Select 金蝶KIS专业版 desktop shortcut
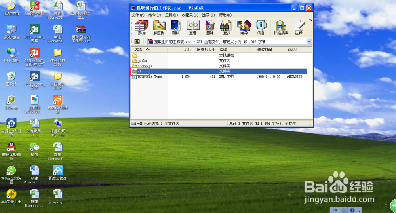This screenshot has height=213, width=396. (x=11, y=128)
